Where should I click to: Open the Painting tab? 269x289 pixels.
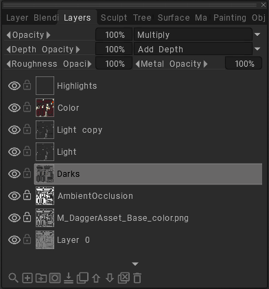(x=230, y=18)
